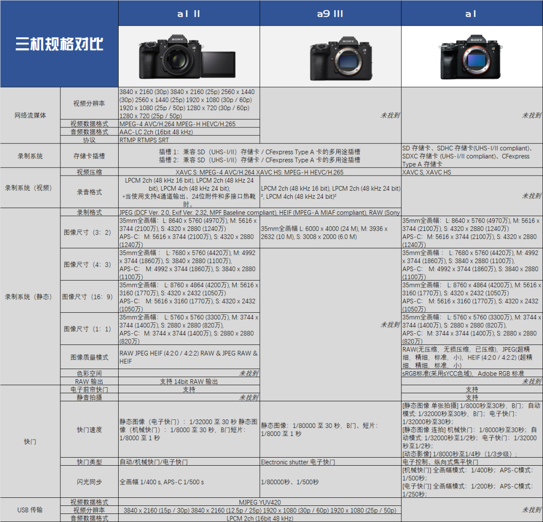
Task: Click the "录制系统（静态）" category label
Action: [x=30, y=297]
